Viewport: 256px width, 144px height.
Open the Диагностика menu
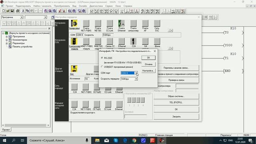coord(96,6)
